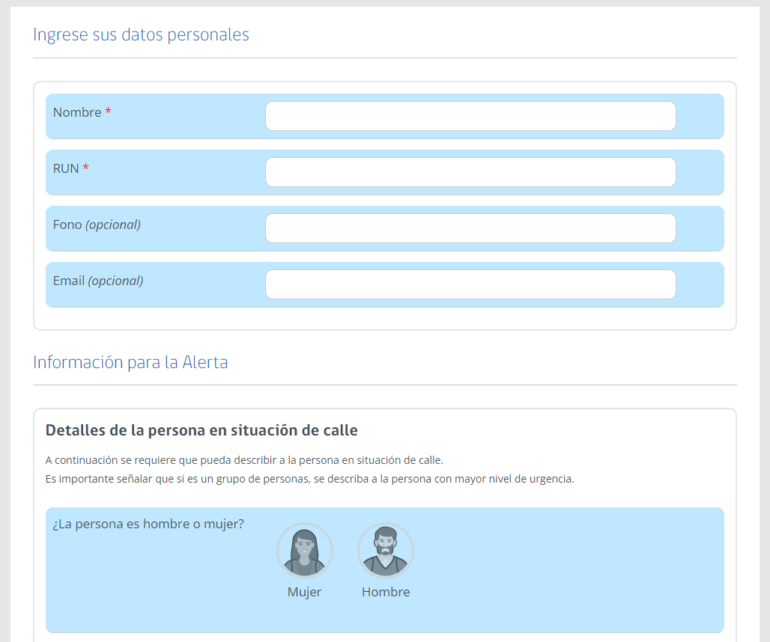Click the 'Nombre' field label
Image resolution: width=770 pixels, height=642 pixels.
point(77,112)
